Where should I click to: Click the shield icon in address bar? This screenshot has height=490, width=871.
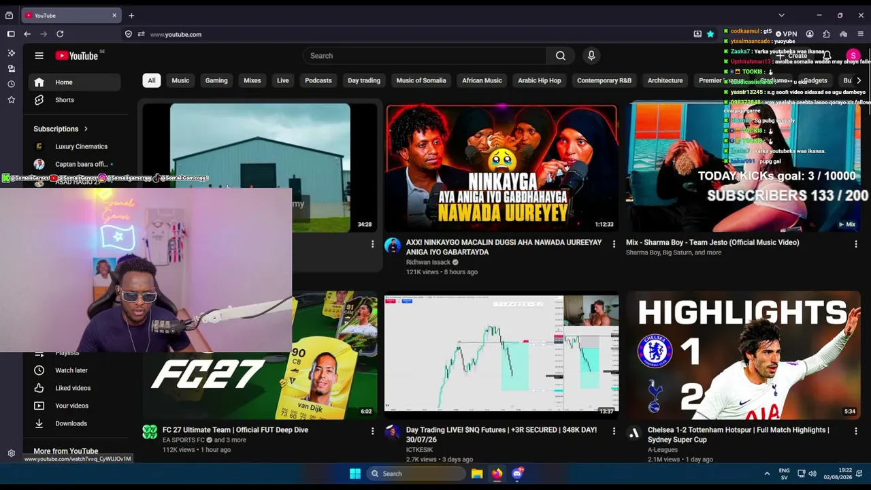[x=128, y=34]
